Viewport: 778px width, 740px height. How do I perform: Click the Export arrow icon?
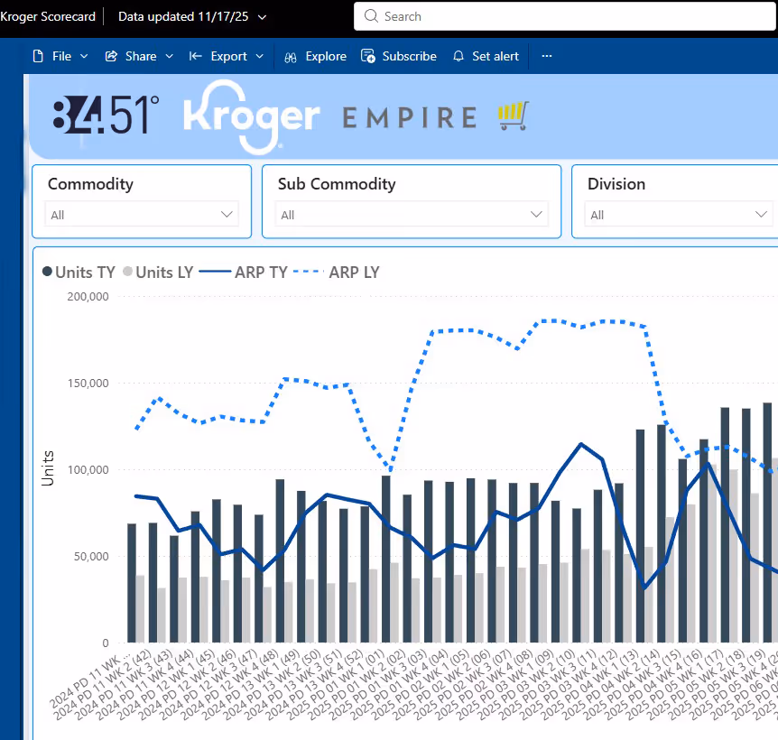195,56
